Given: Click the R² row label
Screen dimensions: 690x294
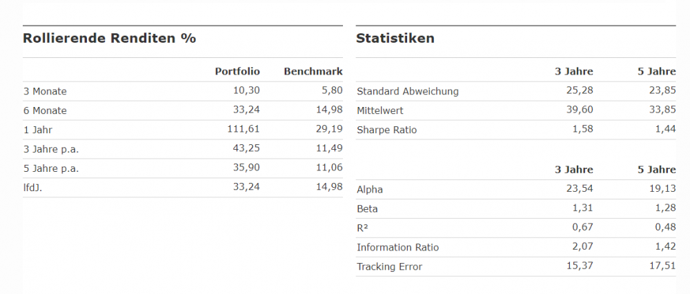Looking at the screenshot, I should pyautogui.click(x=364, y=228).
